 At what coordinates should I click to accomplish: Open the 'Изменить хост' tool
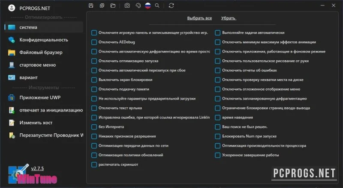44,123
